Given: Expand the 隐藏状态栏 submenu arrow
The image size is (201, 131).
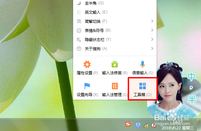Looking at the screenshot, I should pyautogui.click(x=152, y=39).
